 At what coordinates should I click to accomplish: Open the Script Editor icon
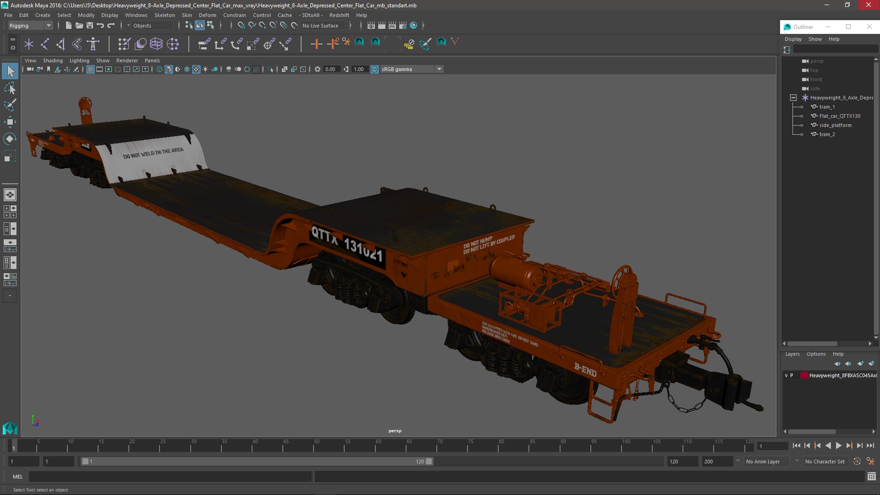[871, 477]
